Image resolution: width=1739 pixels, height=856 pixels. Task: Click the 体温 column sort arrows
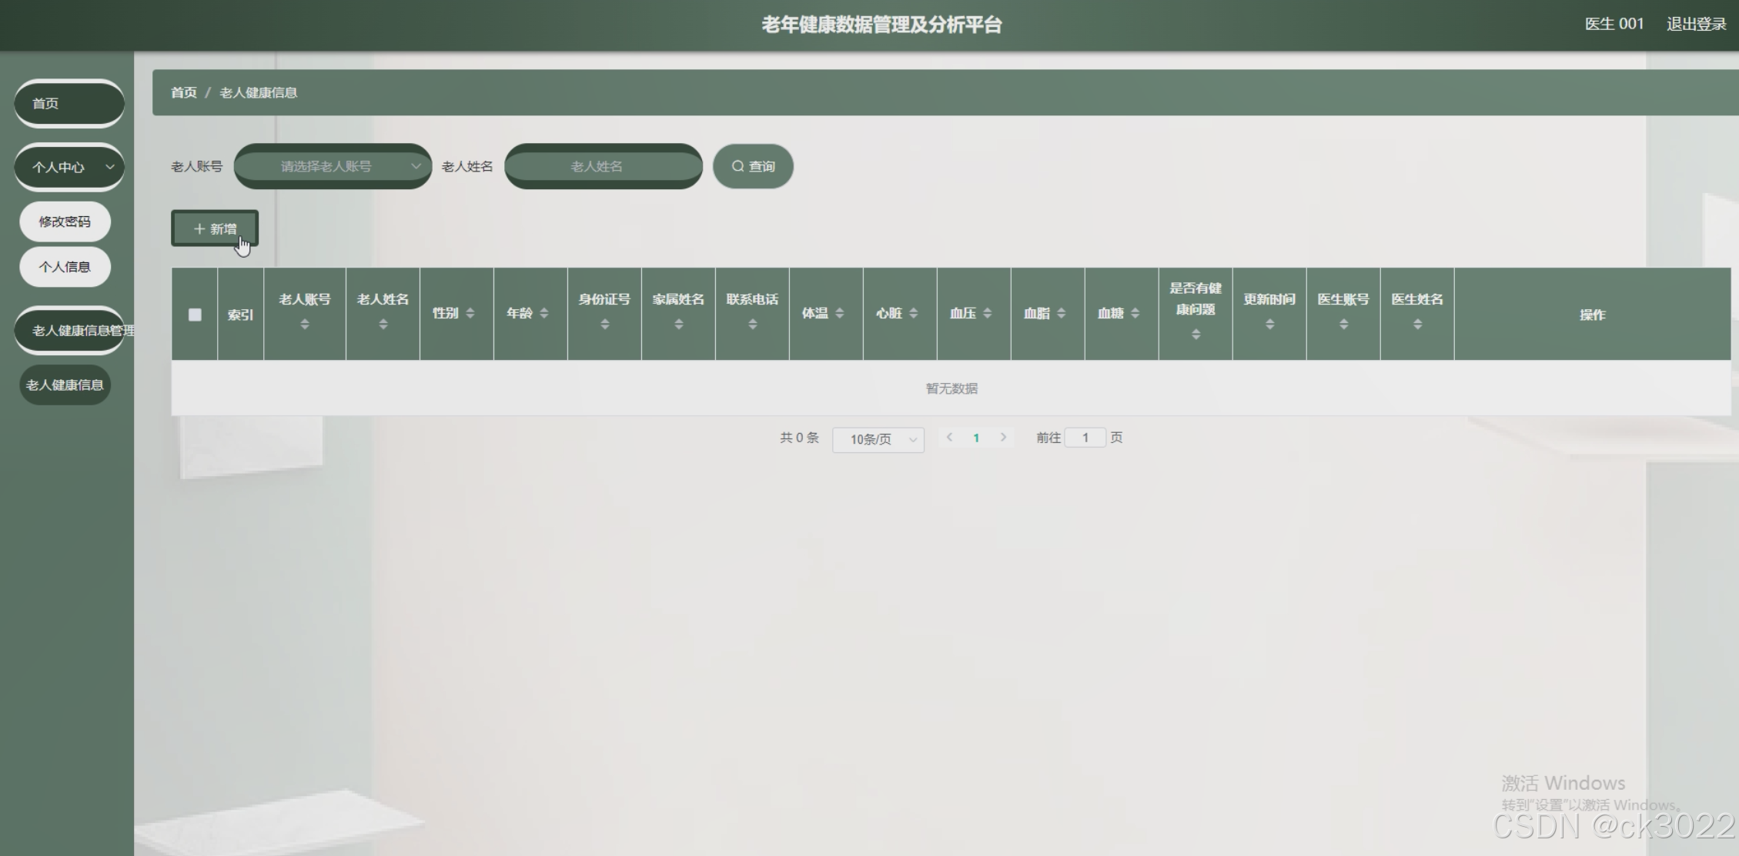coord(839,313)
